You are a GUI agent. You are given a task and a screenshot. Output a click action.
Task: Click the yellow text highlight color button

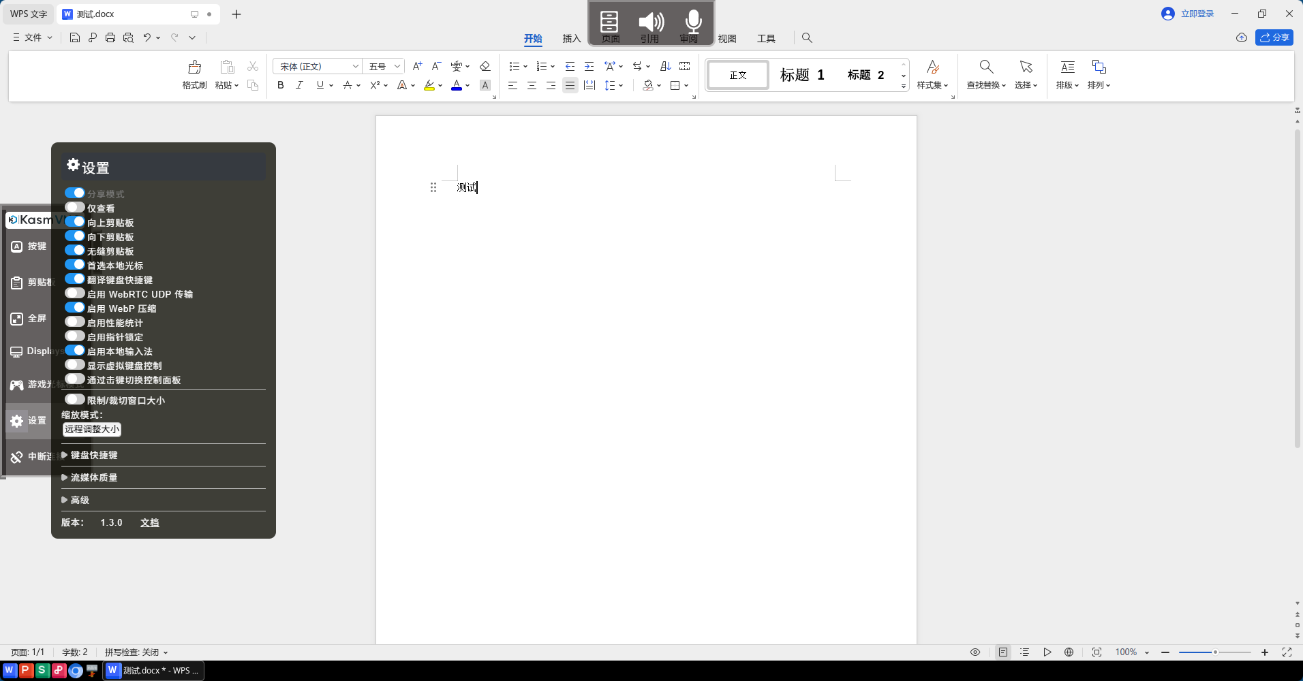click(429, 85)
